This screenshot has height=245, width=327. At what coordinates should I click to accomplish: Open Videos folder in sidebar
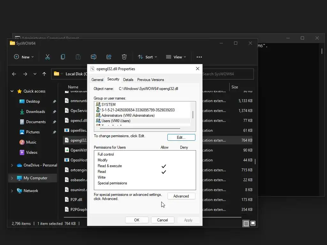(x=32, y=152)
